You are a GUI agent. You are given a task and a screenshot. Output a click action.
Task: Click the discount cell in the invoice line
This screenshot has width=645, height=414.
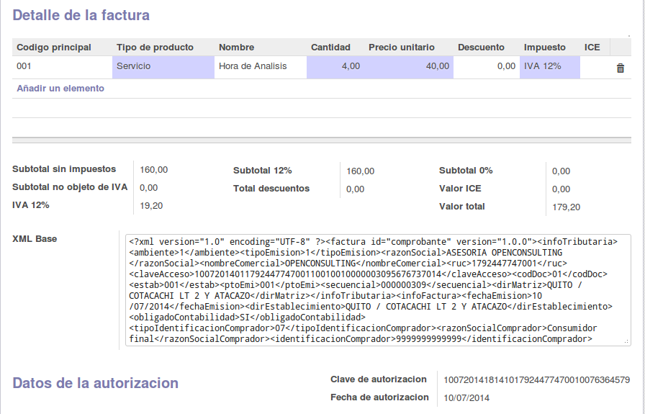(487, 67)
